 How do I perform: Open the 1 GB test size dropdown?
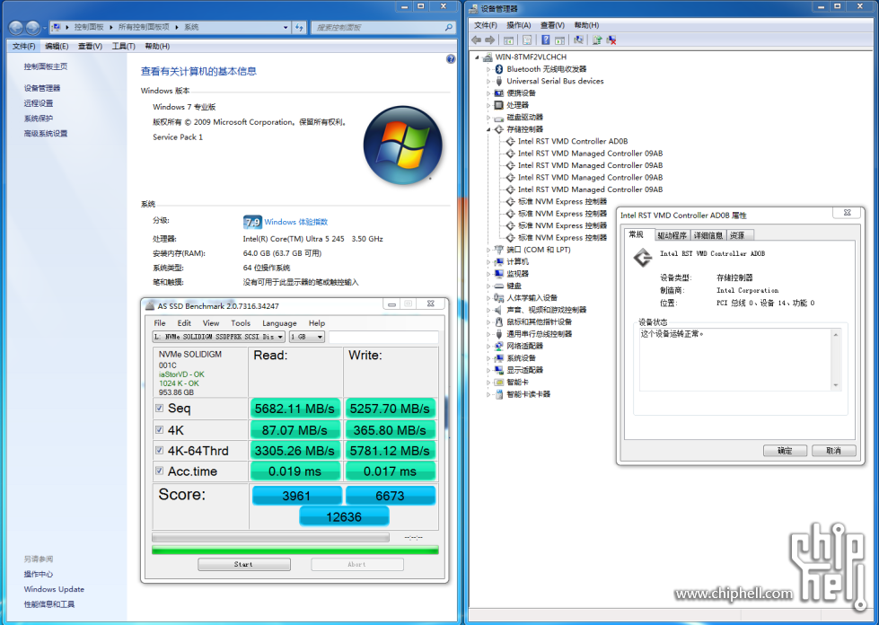(x=307, y=337)
